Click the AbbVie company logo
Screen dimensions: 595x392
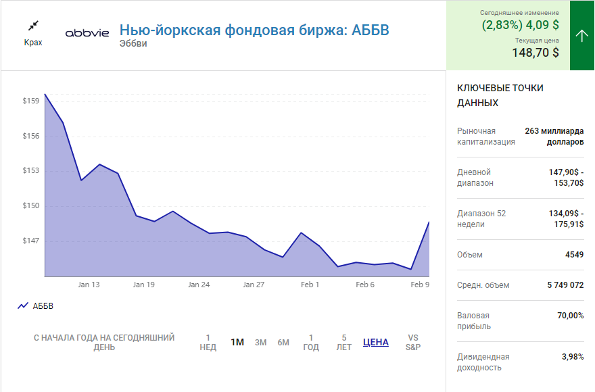[x=87, y=33]
